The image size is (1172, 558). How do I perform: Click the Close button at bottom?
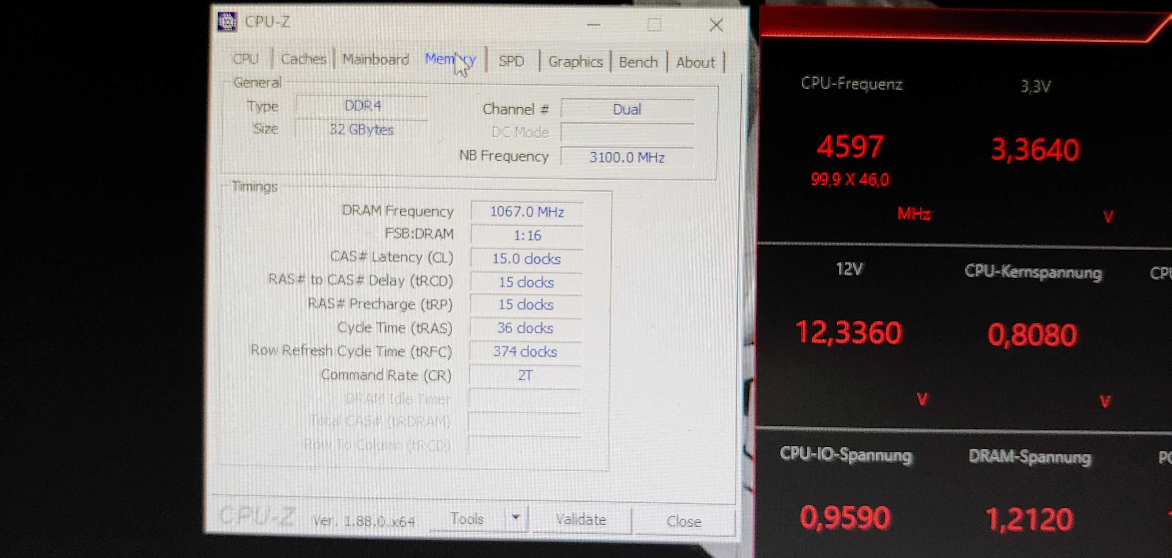684,521
